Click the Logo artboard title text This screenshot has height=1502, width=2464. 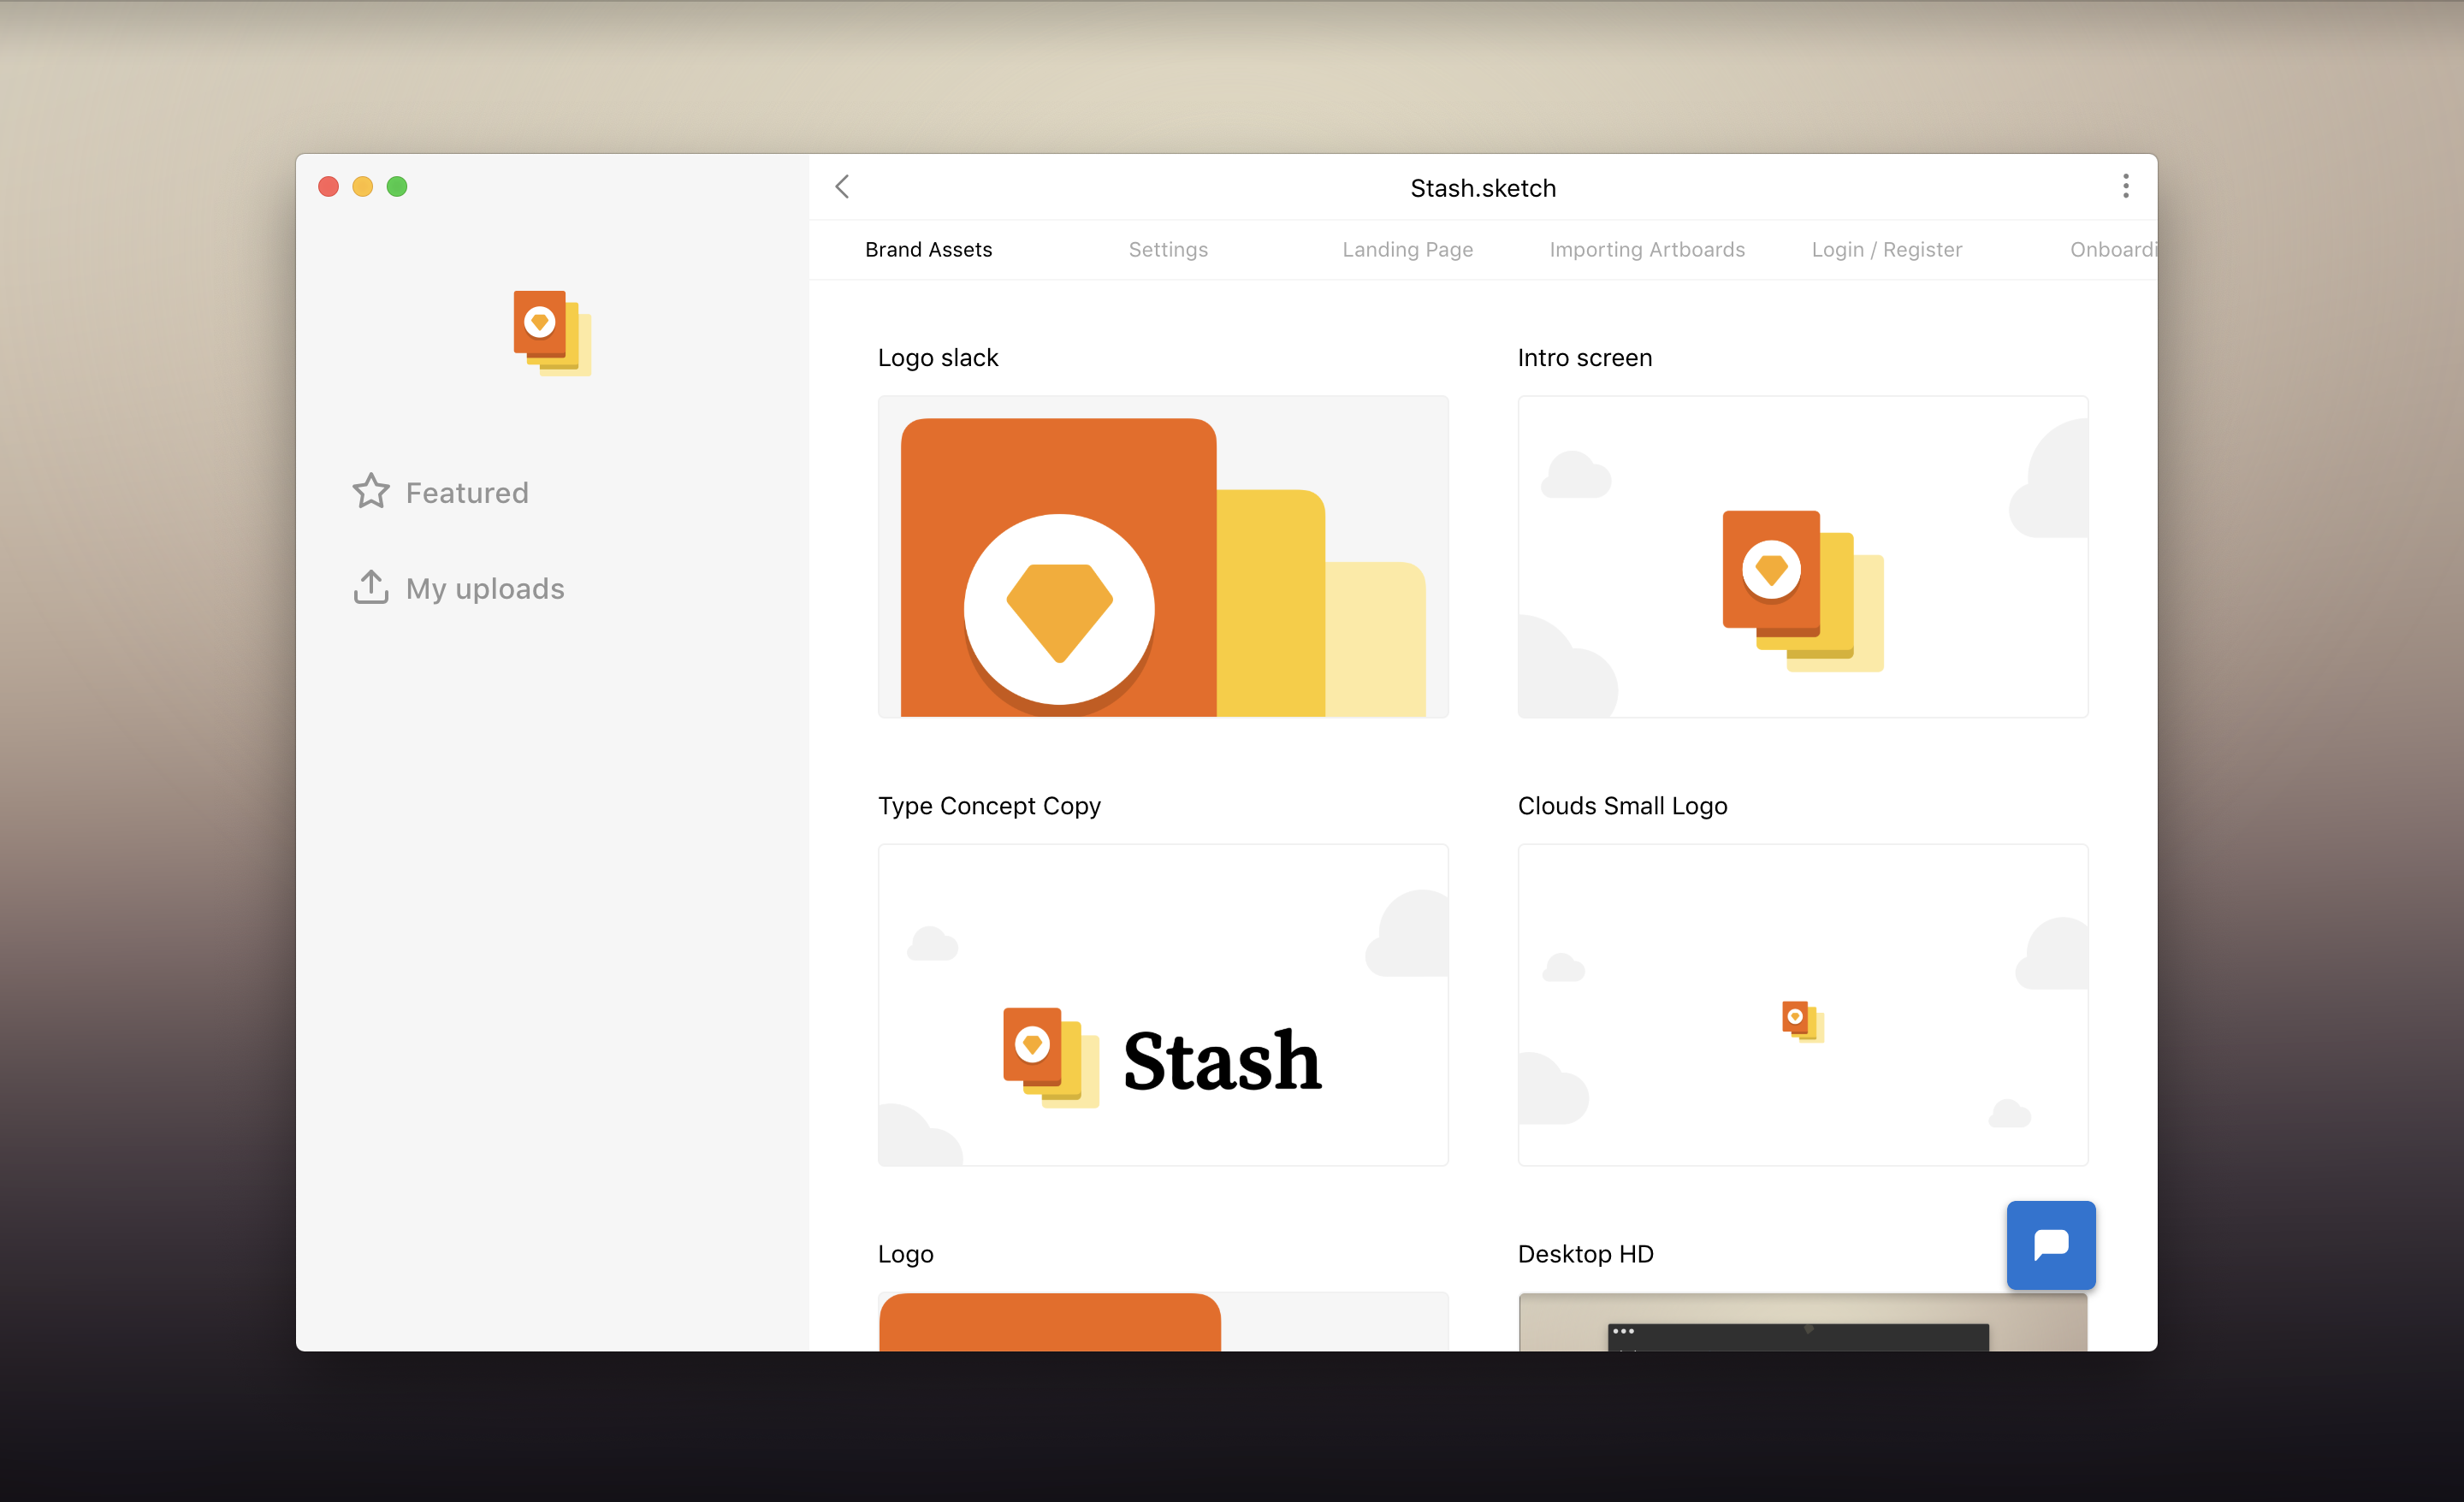click(906, 1255)
